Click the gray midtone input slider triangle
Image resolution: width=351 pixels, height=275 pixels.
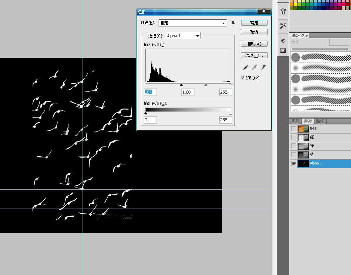coord(206,85)
